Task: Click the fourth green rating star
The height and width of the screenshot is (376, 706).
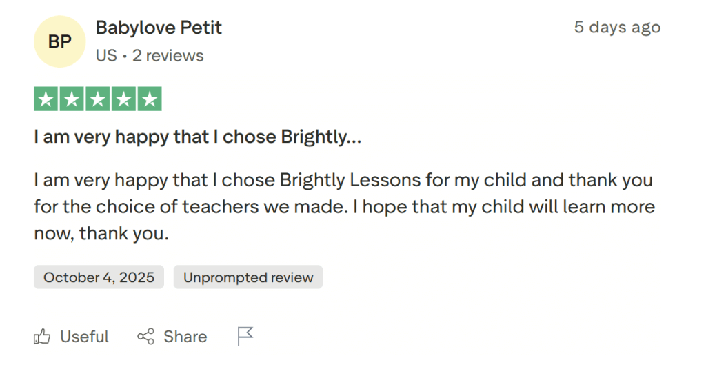Action: pos(123,99)
